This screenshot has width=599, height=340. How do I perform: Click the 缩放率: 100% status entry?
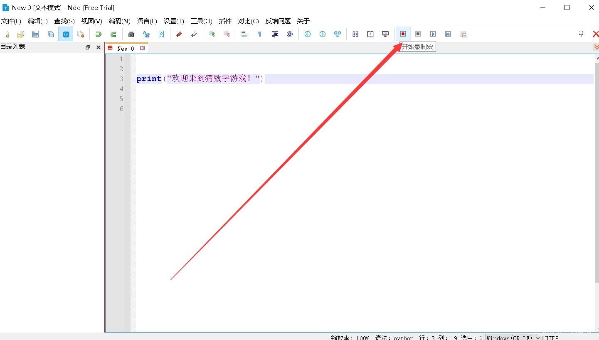[350, 338]
